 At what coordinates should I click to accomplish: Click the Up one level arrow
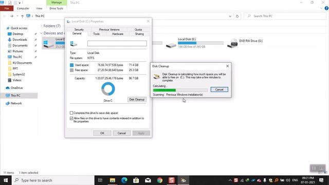(22, 16)
